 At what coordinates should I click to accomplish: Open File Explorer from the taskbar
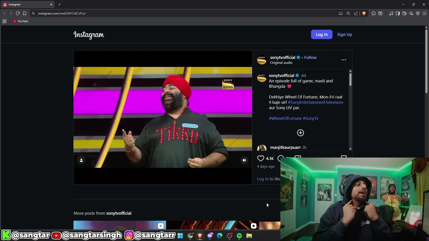tap(249, 236)
